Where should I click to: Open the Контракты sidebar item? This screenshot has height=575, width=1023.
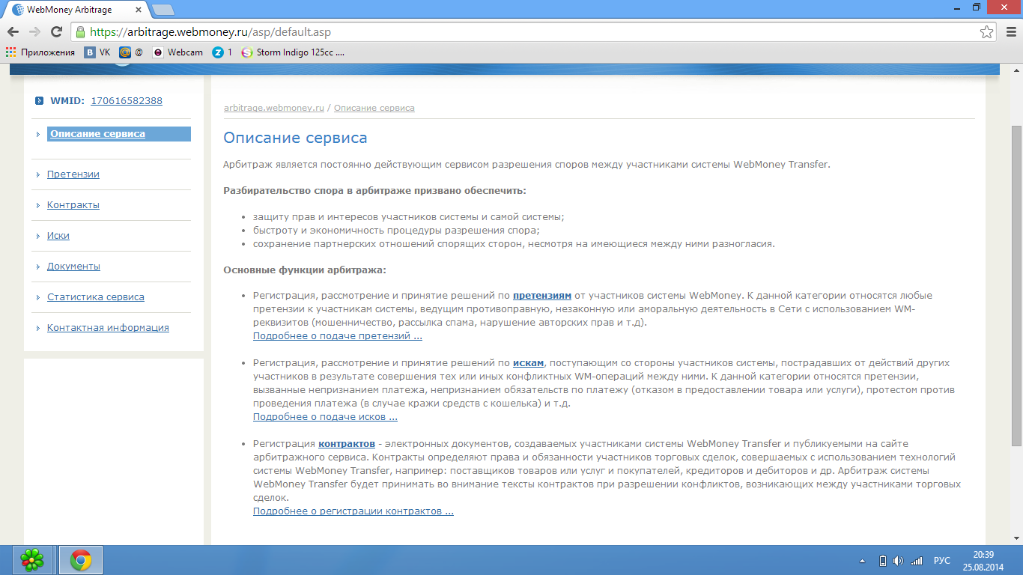pos(73,205)
